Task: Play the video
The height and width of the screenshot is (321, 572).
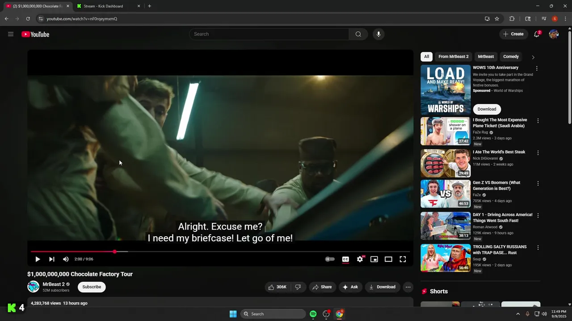Action: pyautogui.click(x=38, y=259)
